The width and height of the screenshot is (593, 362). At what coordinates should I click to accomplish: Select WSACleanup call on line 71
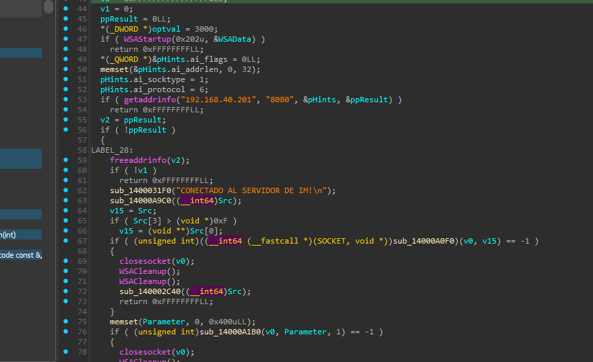(x=143, y=281)
